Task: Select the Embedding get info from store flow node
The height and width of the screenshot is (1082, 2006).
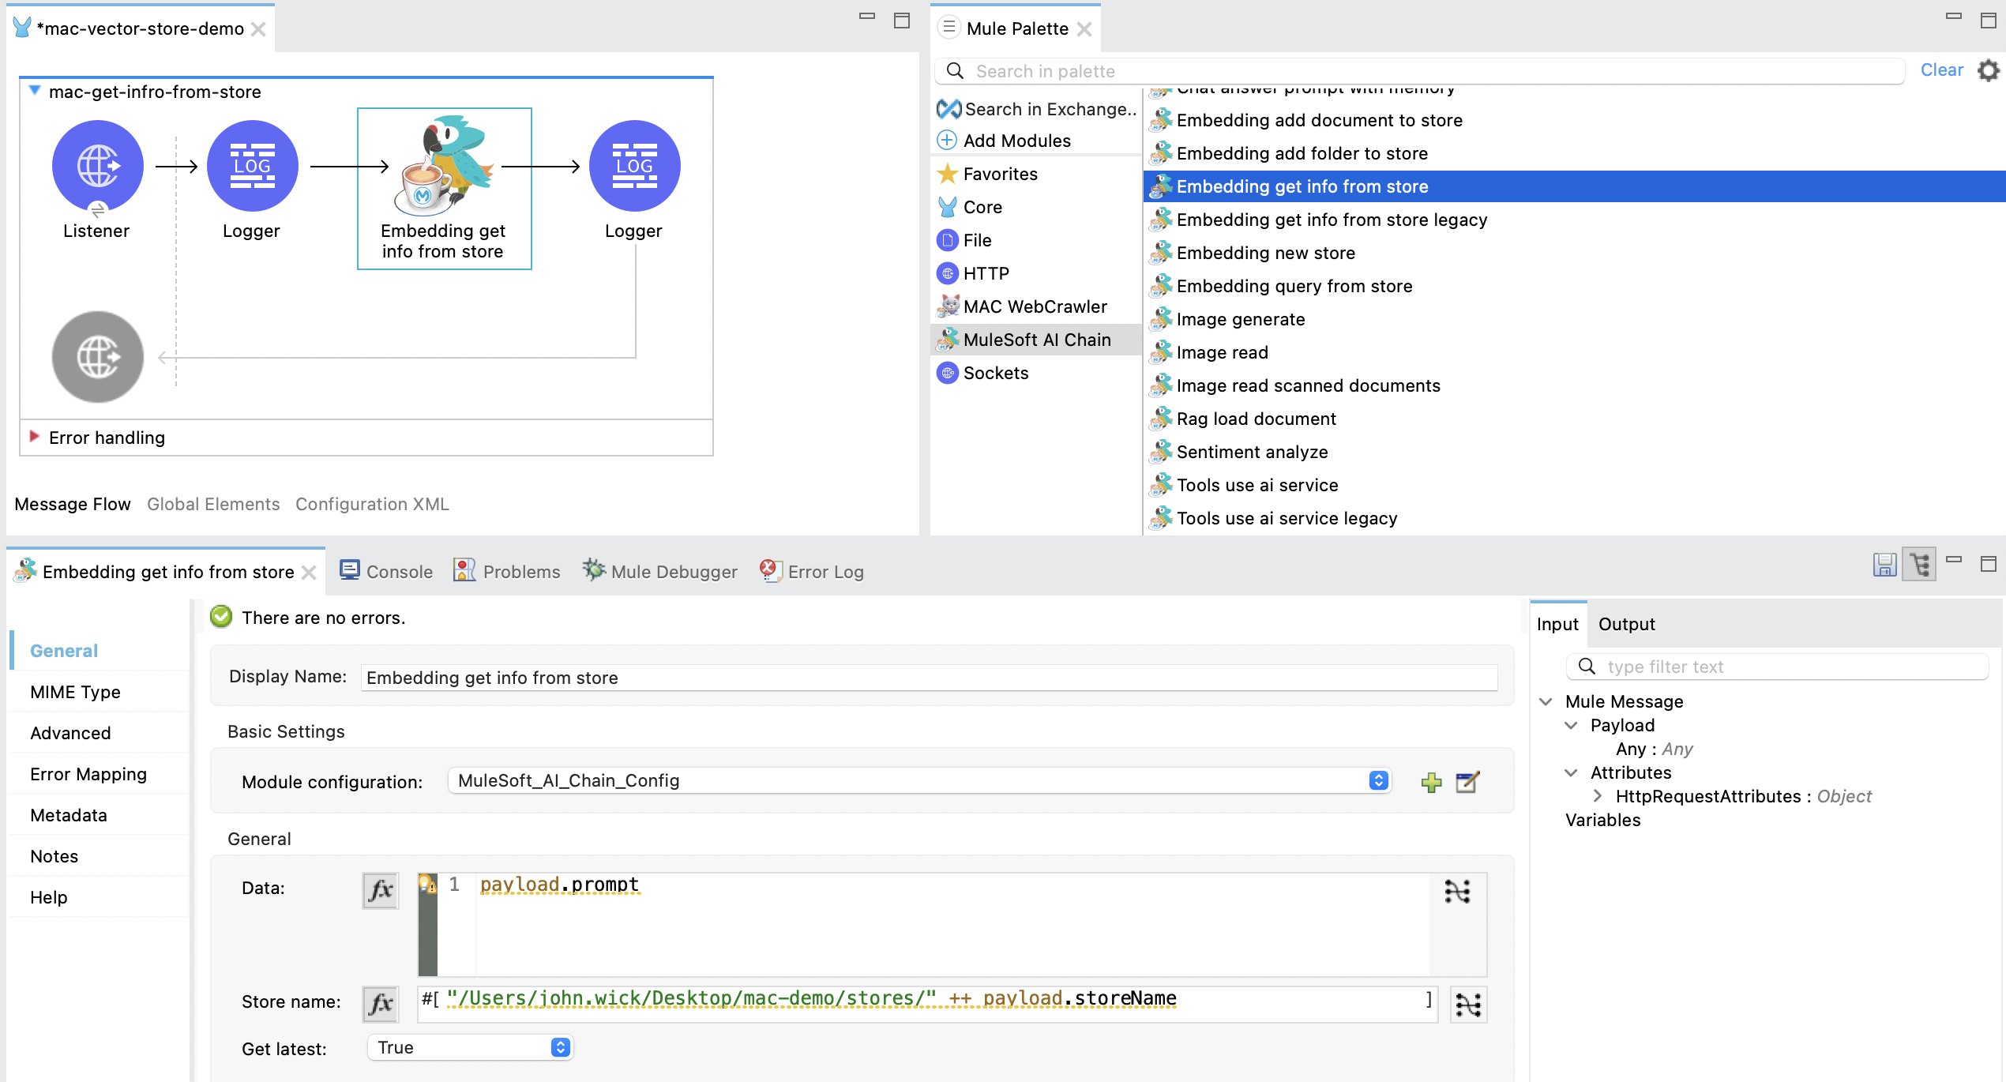Action: click(x=445, y=188)
